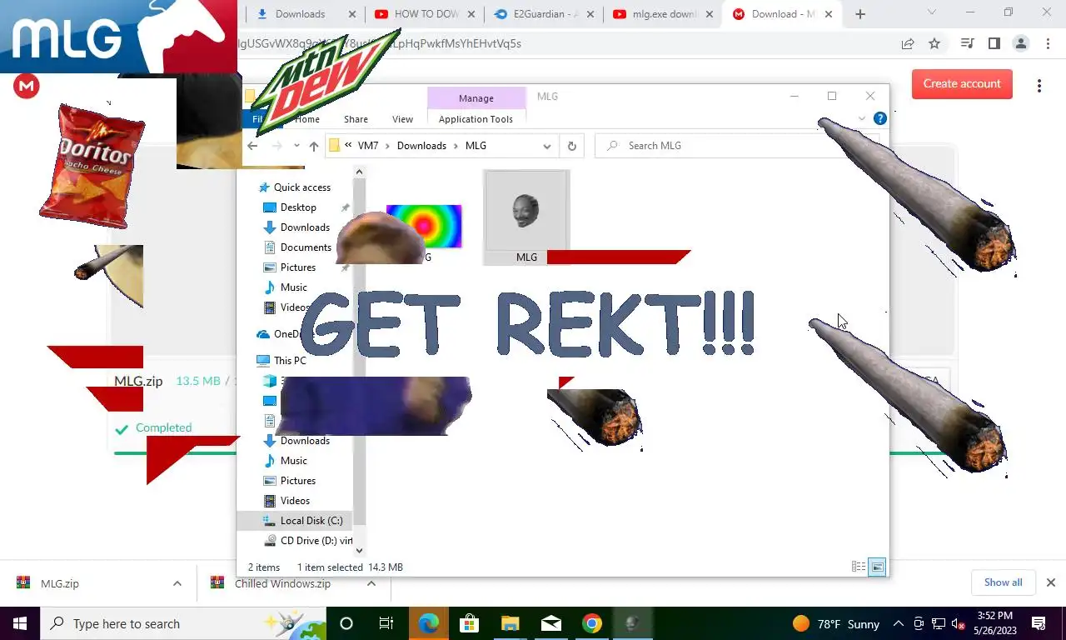Switch to the HOW TO DOW YouTube tab
The height and width of the screenshot is (640, 1066).
click(x=426, y=14)
